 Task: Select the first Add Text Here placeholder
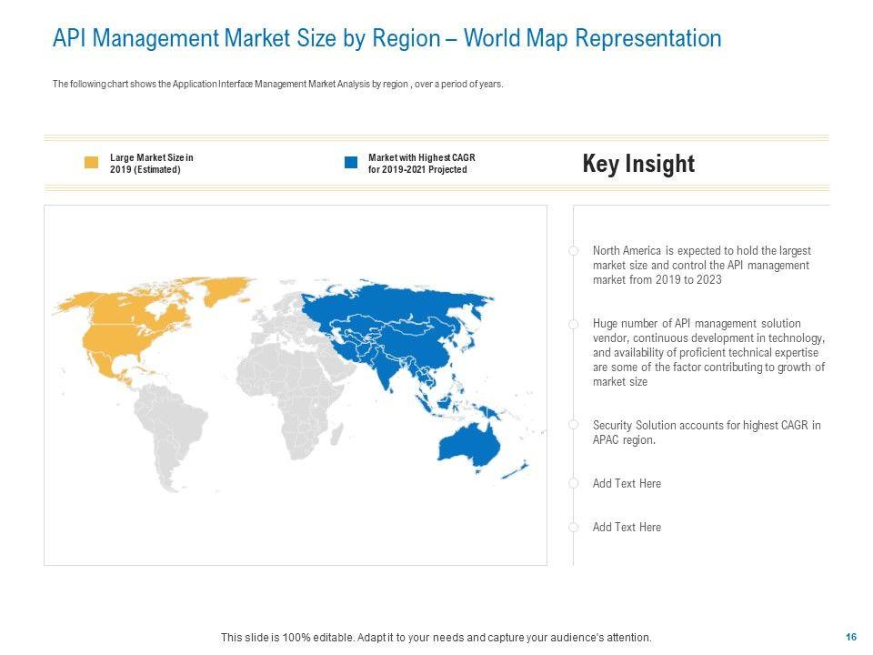click(627, 483)
